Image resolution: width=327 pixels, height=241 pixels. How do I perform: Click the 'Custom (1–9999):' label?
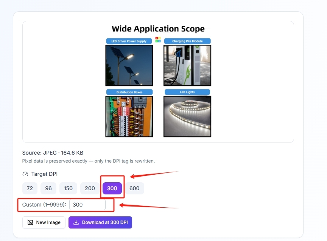44,205
